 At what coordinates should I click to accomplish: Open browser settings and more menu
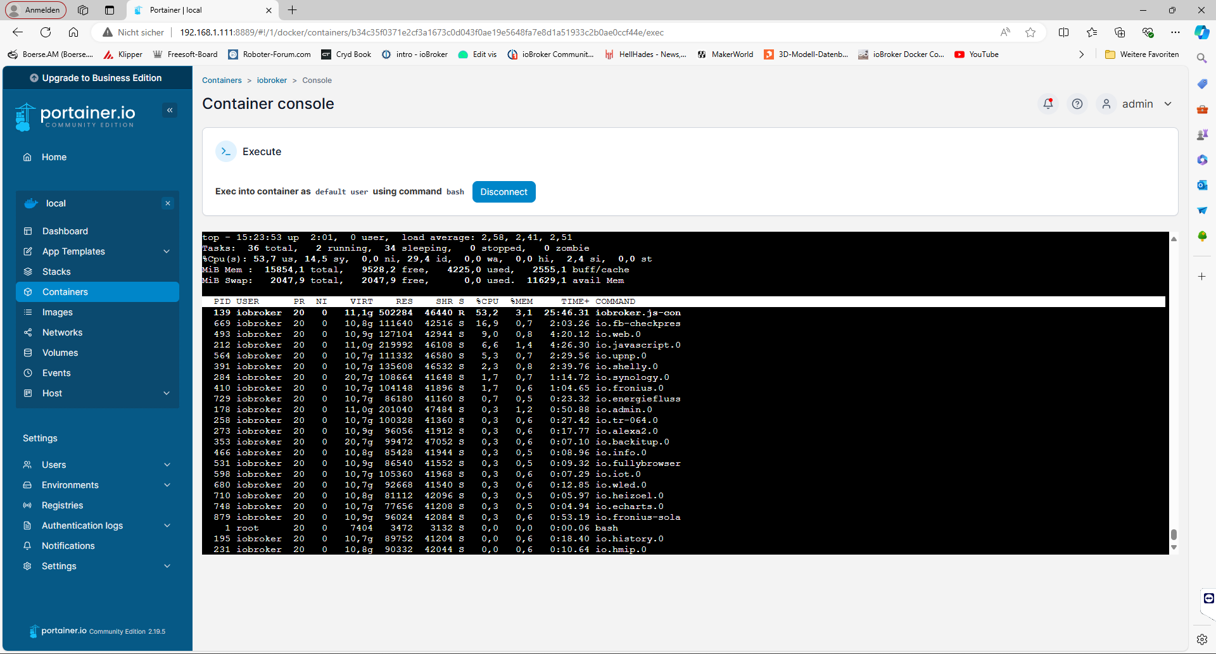[1175, 32]
